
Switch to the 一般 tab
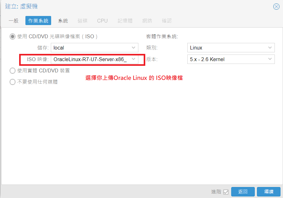coord(13,21)
